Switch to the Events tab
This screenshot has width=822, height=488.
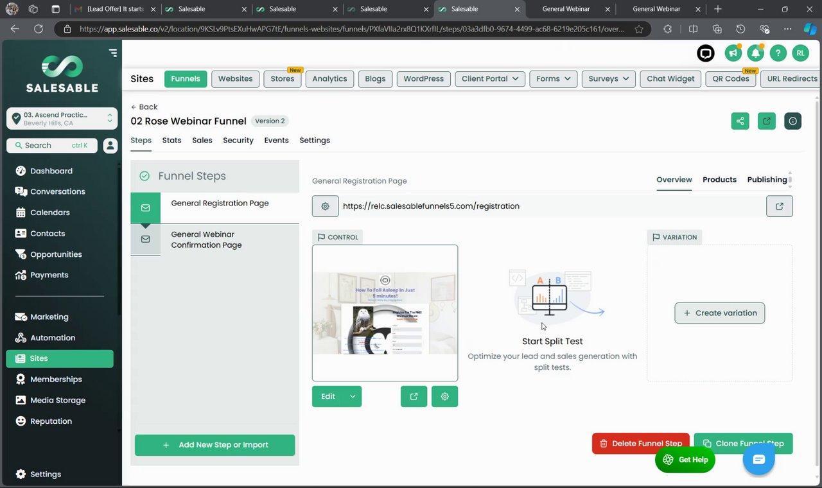pyautogui.click(x=276, y=140)
